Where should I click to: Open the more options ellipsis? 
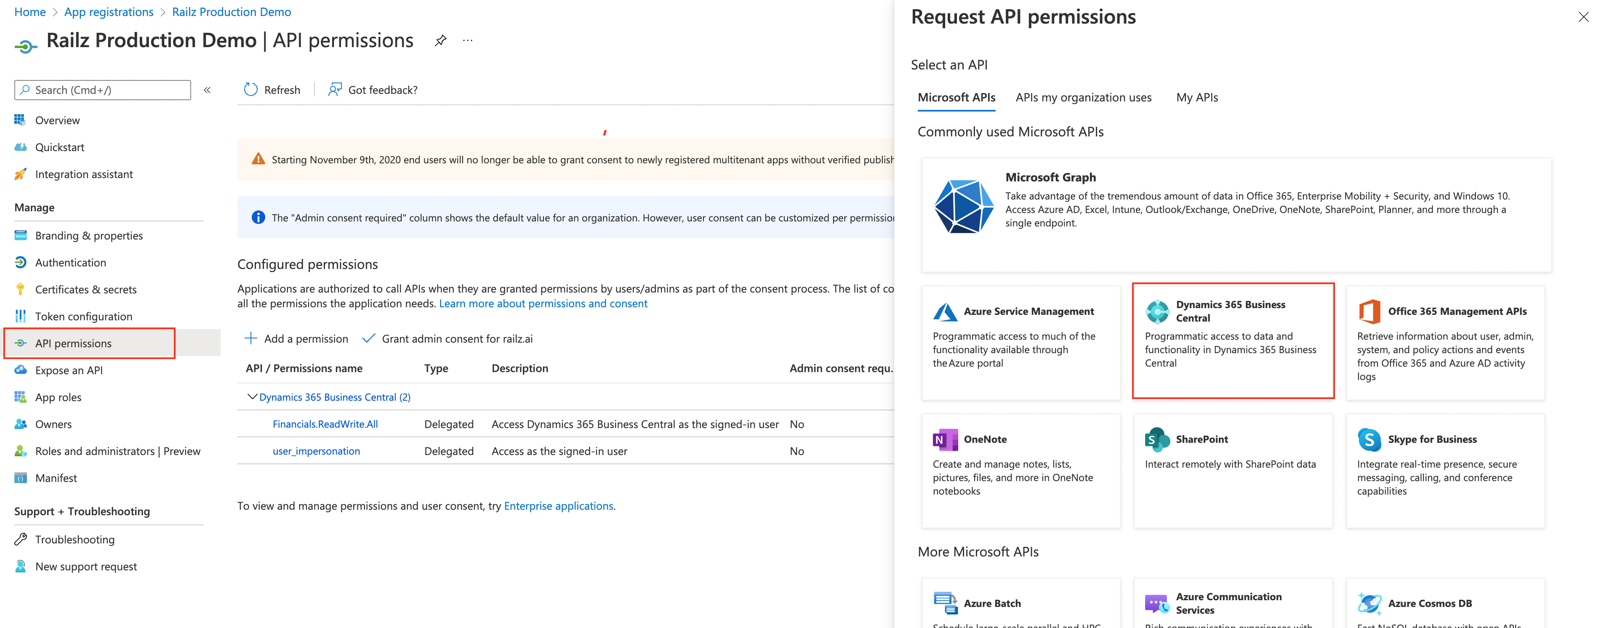[468, 40]
